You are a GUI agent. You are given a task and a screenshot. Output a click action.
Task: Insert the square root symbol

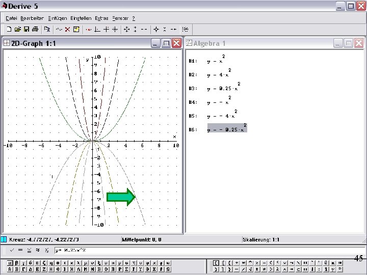pyautogui.click(x=250, y=269)
